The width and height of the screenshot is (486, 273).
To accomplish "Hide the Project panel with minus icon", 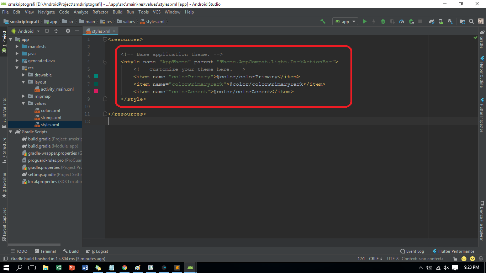I will (77, 31).
